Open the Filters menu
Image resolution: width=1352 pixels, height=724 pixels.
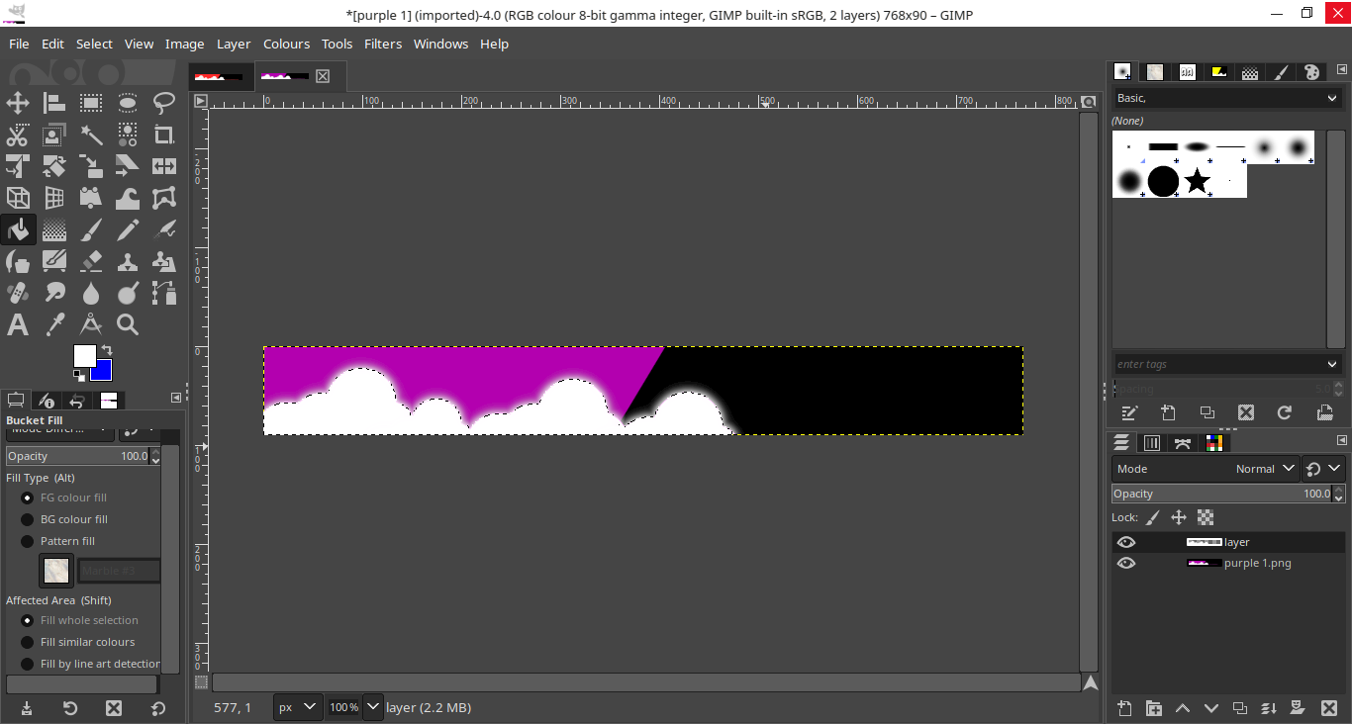[x=382, y=44]
